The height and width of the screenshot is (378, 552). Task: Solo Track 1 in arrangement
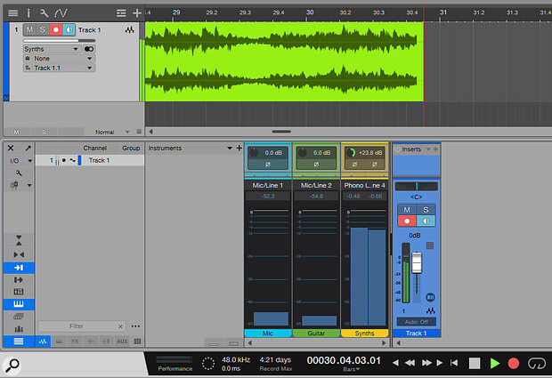42,30
